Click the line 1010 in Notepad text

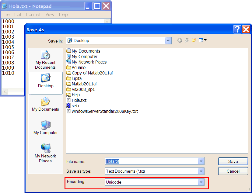[8, 73]
